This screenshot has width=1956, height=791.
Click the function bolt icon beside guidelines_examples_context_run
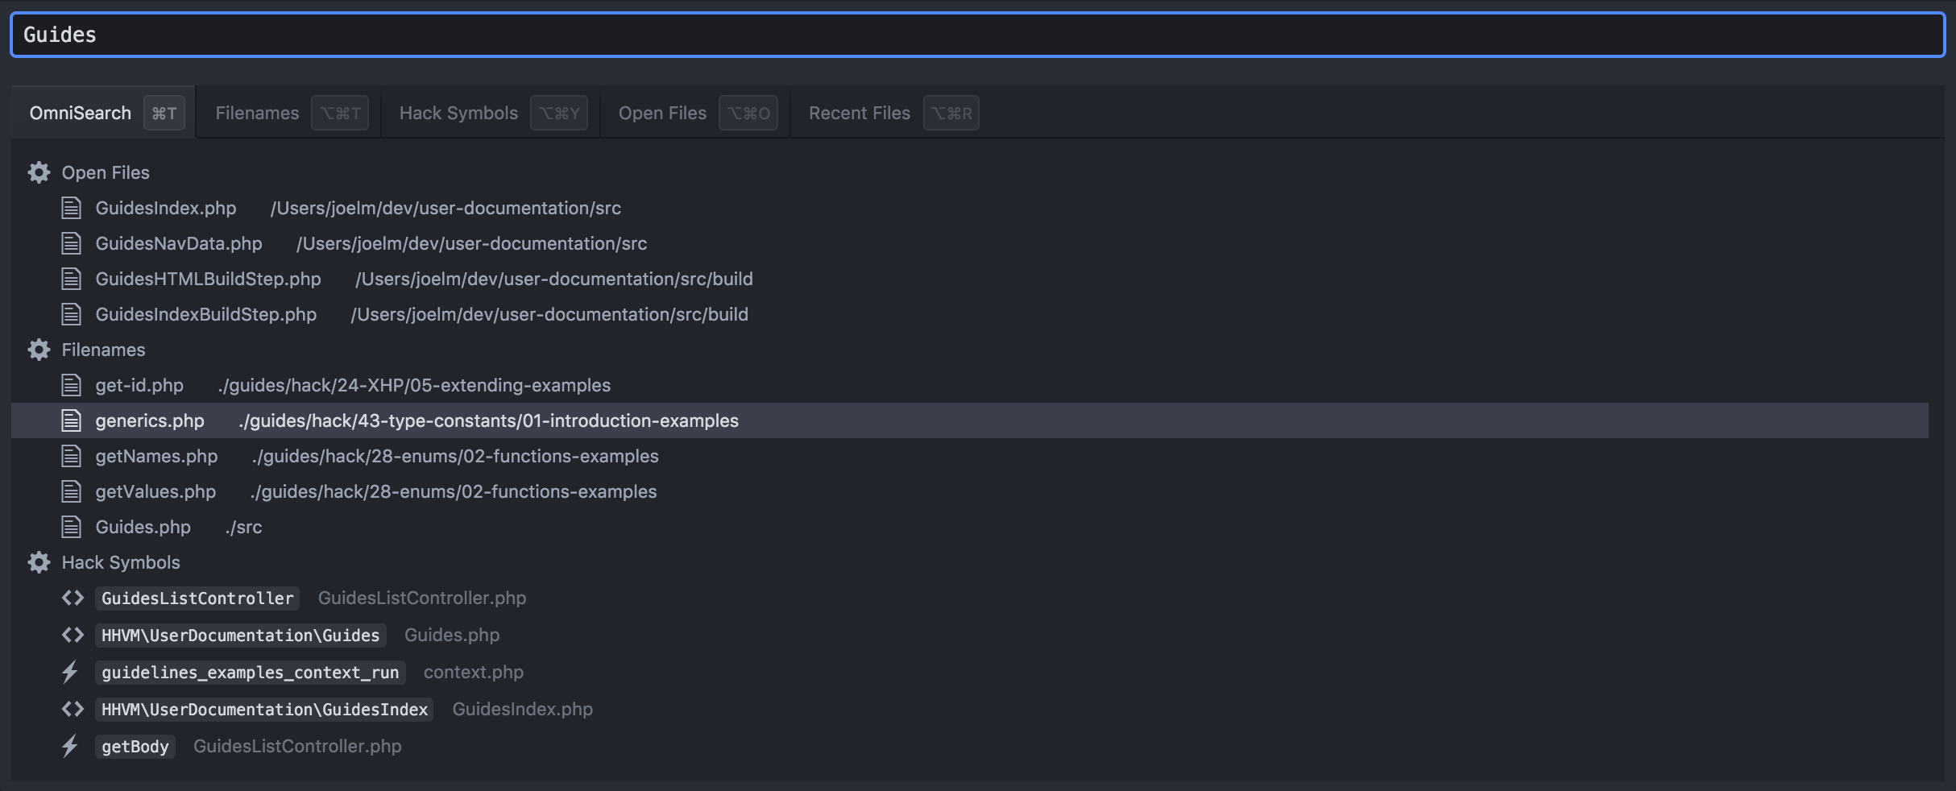[x=71, y=672]
